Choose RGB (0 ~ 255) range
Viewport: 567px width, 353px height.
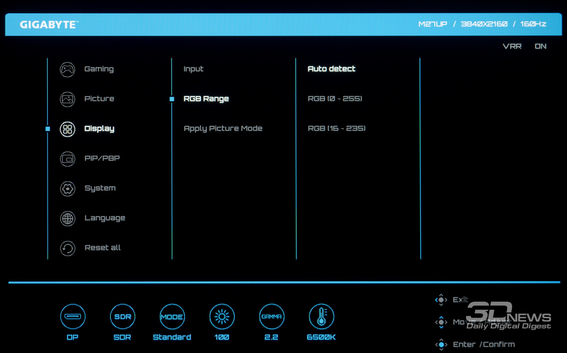pos(335,99)
